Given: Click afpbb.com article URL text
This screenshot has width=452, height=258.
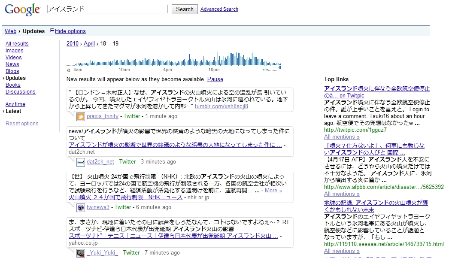Looking at the screenshot, I should 384,187.
